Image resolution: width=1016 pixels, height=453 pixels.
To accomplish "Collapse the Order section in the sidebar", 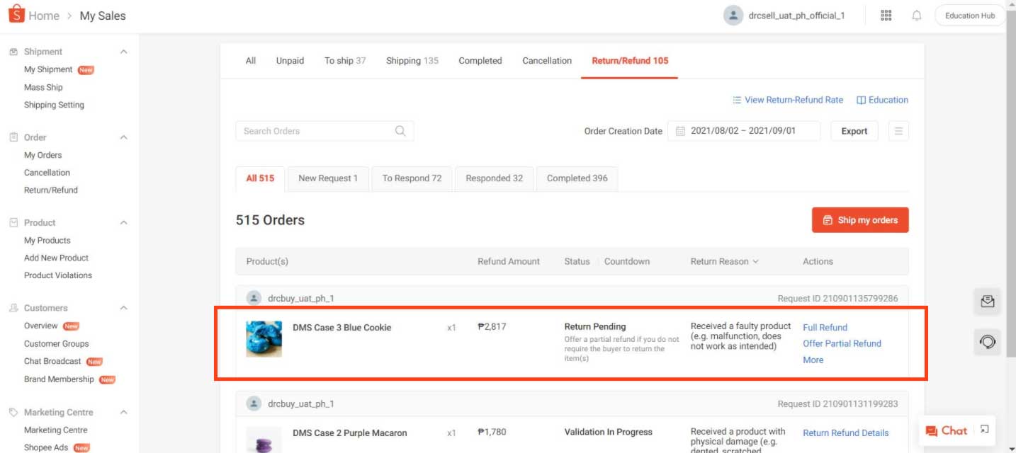I will [x=123, y=137].
